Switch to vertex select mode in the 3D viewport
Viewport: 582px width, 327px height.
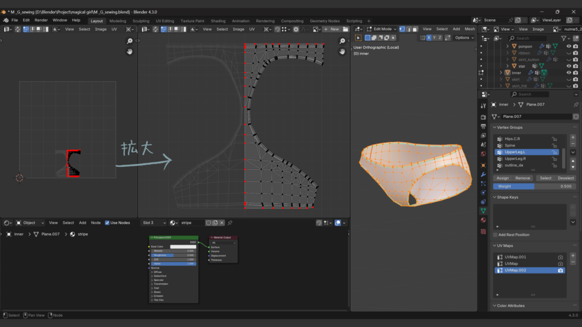(401, 29)
